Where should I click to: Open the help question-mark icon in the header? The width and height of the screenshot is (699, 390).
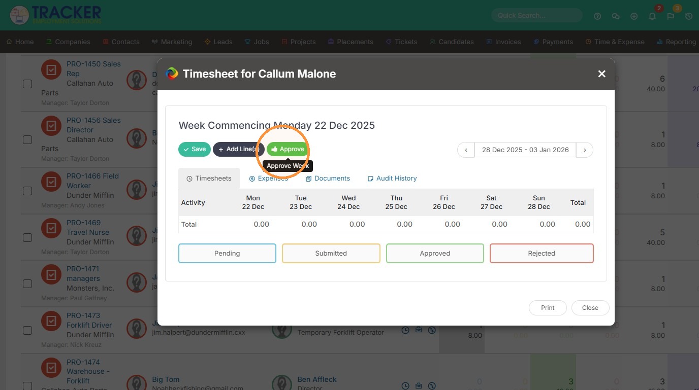[x=597, y=16]
